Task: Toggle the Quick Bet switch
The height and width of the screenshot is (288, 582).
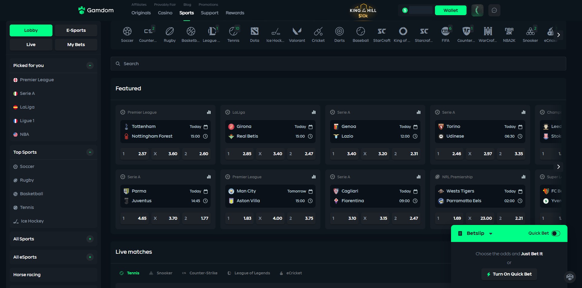Action: pos(556,233)
